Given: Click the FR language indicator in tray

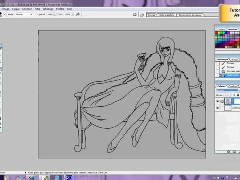Looking at the screenshot, I should click(214, 178).
